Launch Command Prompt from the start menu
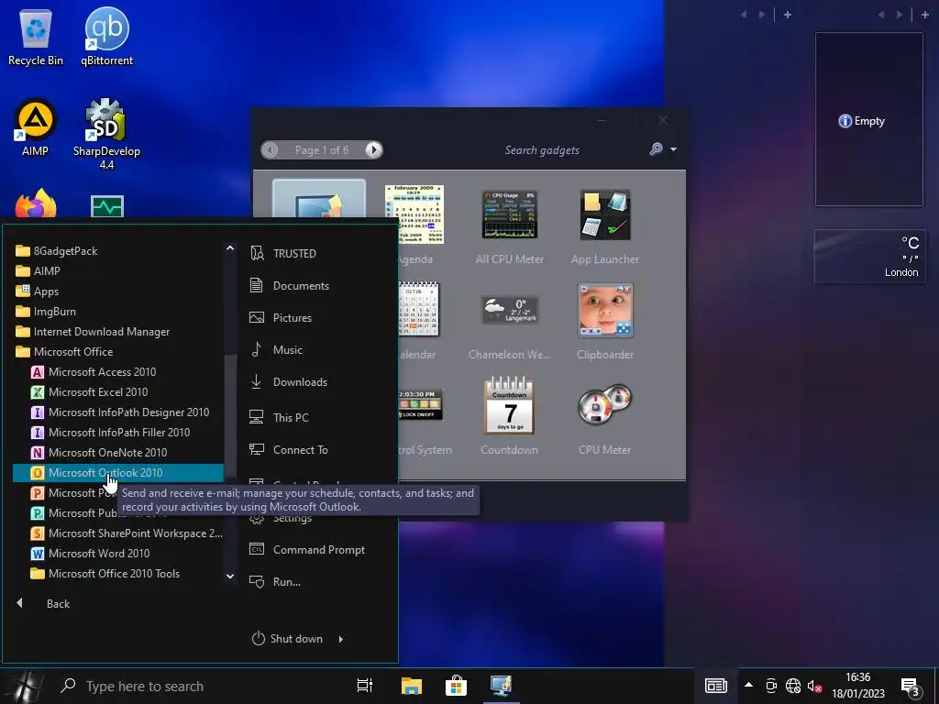The image size is (939, 704). click(307, 550)
